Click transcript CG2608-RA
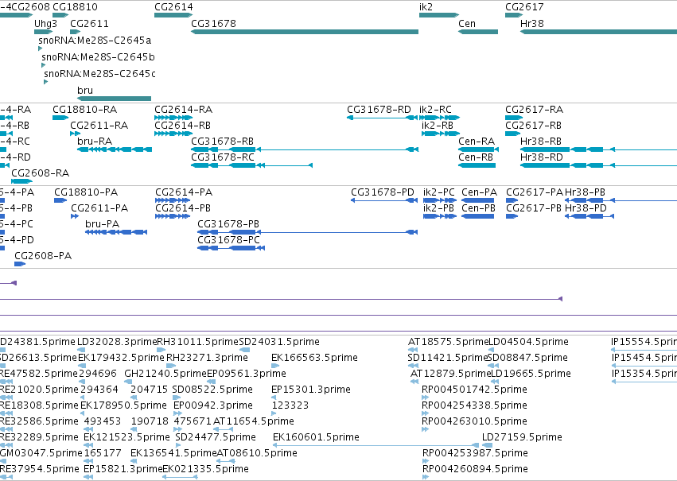 pyautogui.click(x=40, y=173)
